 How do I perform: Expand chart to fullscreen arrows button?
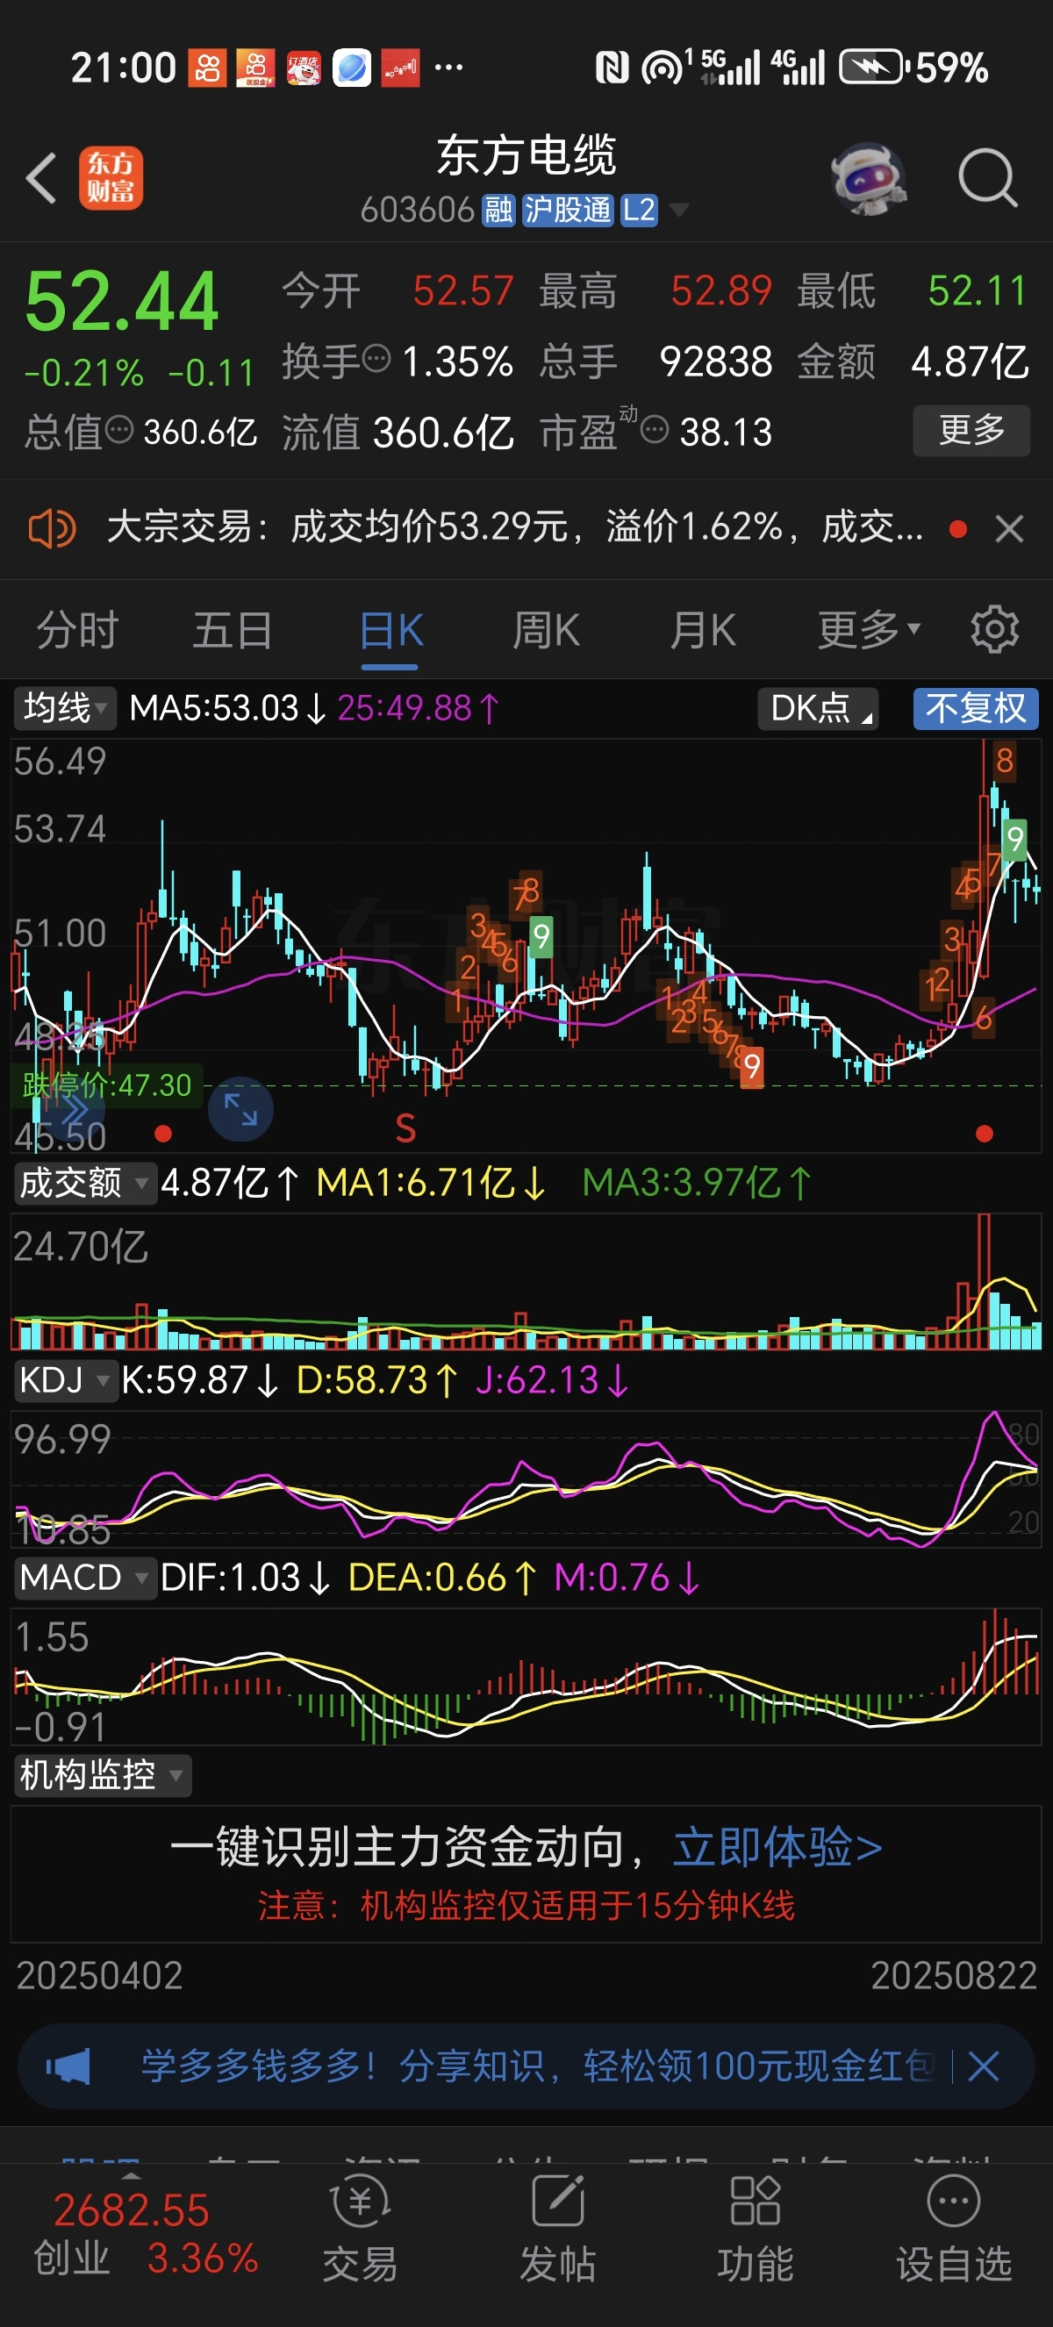point(240,1108)
